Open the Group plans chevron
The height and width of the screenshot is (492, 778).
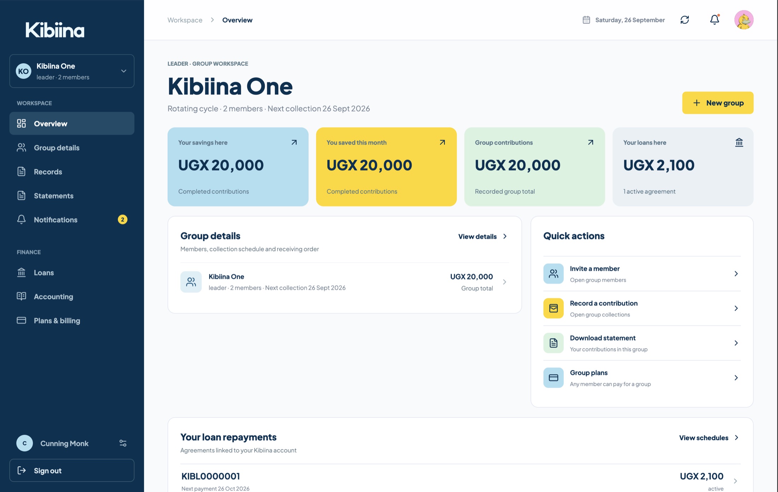(x=736, y=377)
